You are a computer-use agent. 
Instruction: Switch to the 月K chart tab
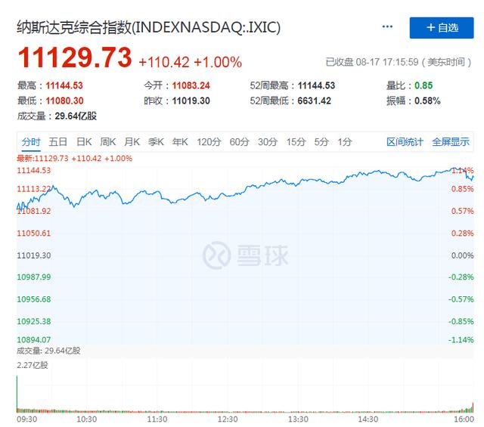coord(132,142)
